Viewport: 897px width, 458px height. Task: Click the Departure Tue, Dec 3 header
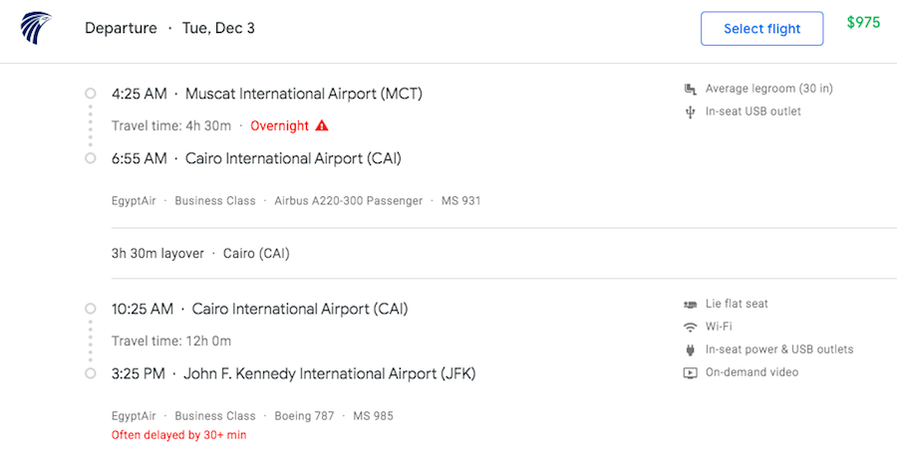tap(169, 28)
